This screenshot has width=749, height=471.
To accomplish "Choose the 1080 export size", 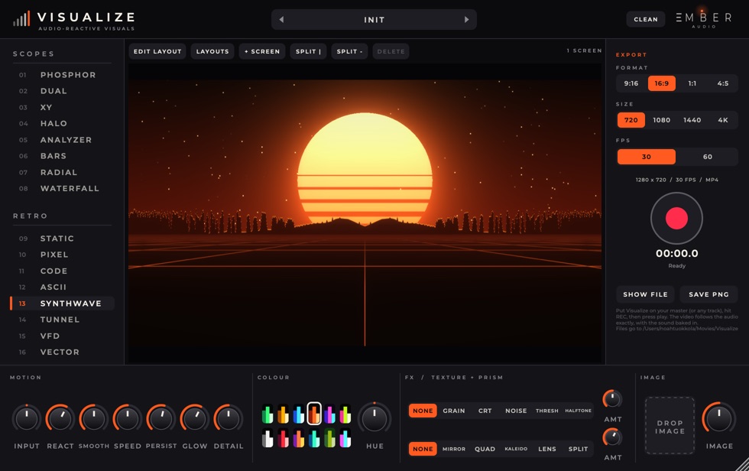I will pos(662,120).
